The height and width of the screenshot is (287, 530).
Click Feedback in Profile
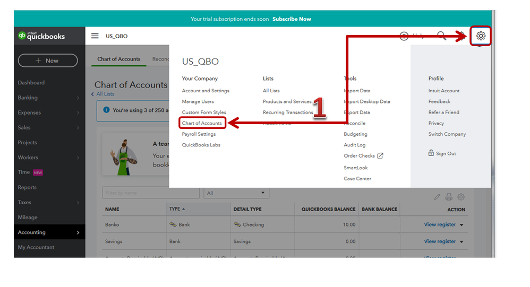(439, 101)
